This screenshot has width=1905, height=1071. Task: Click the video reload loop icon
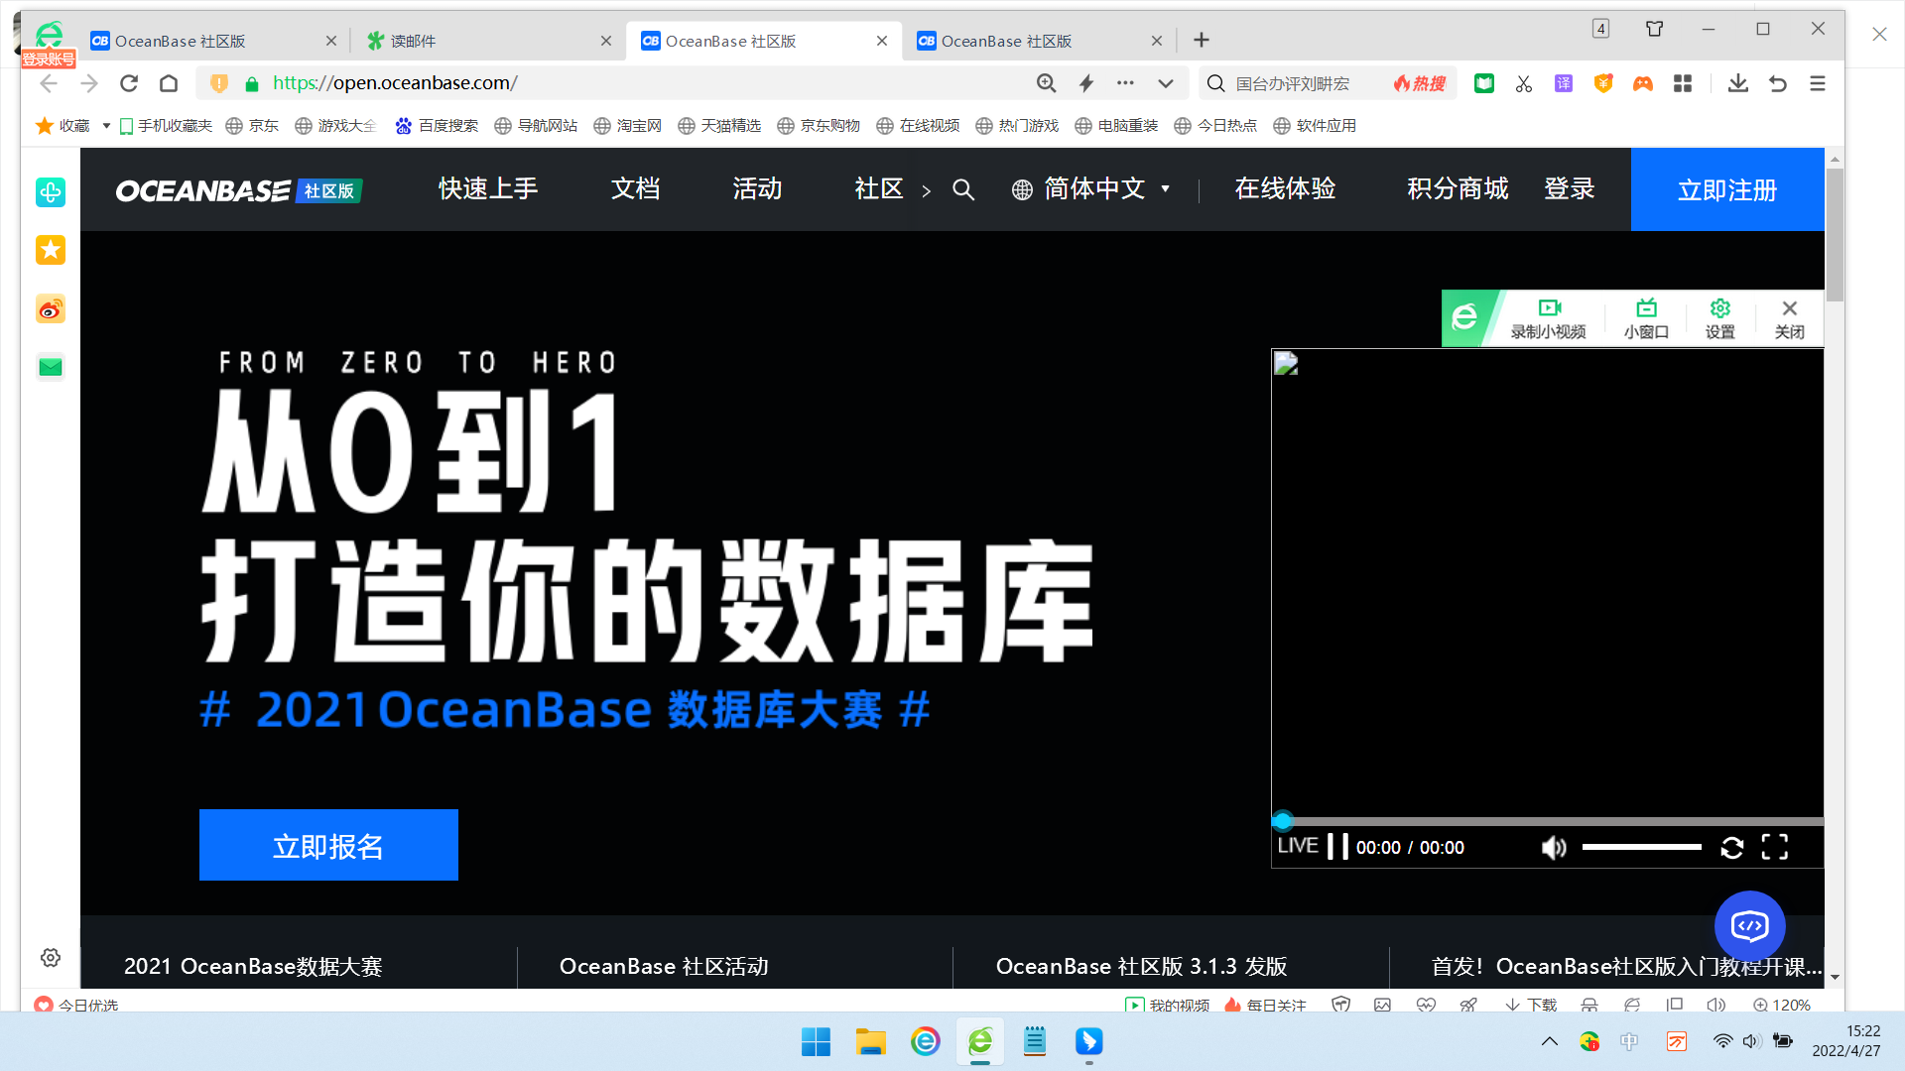[x=1732, y=847]
